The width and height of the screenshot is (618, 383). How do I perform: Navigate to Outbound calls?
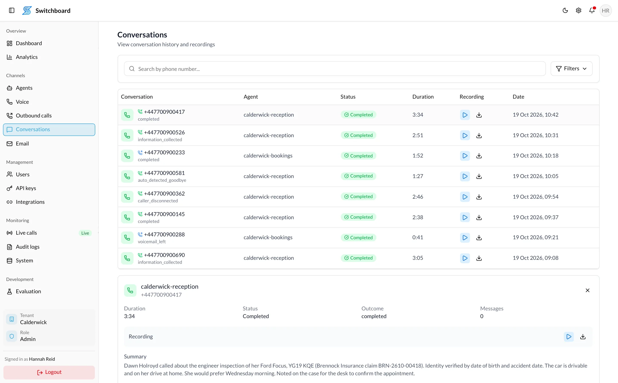coord(49,115)
